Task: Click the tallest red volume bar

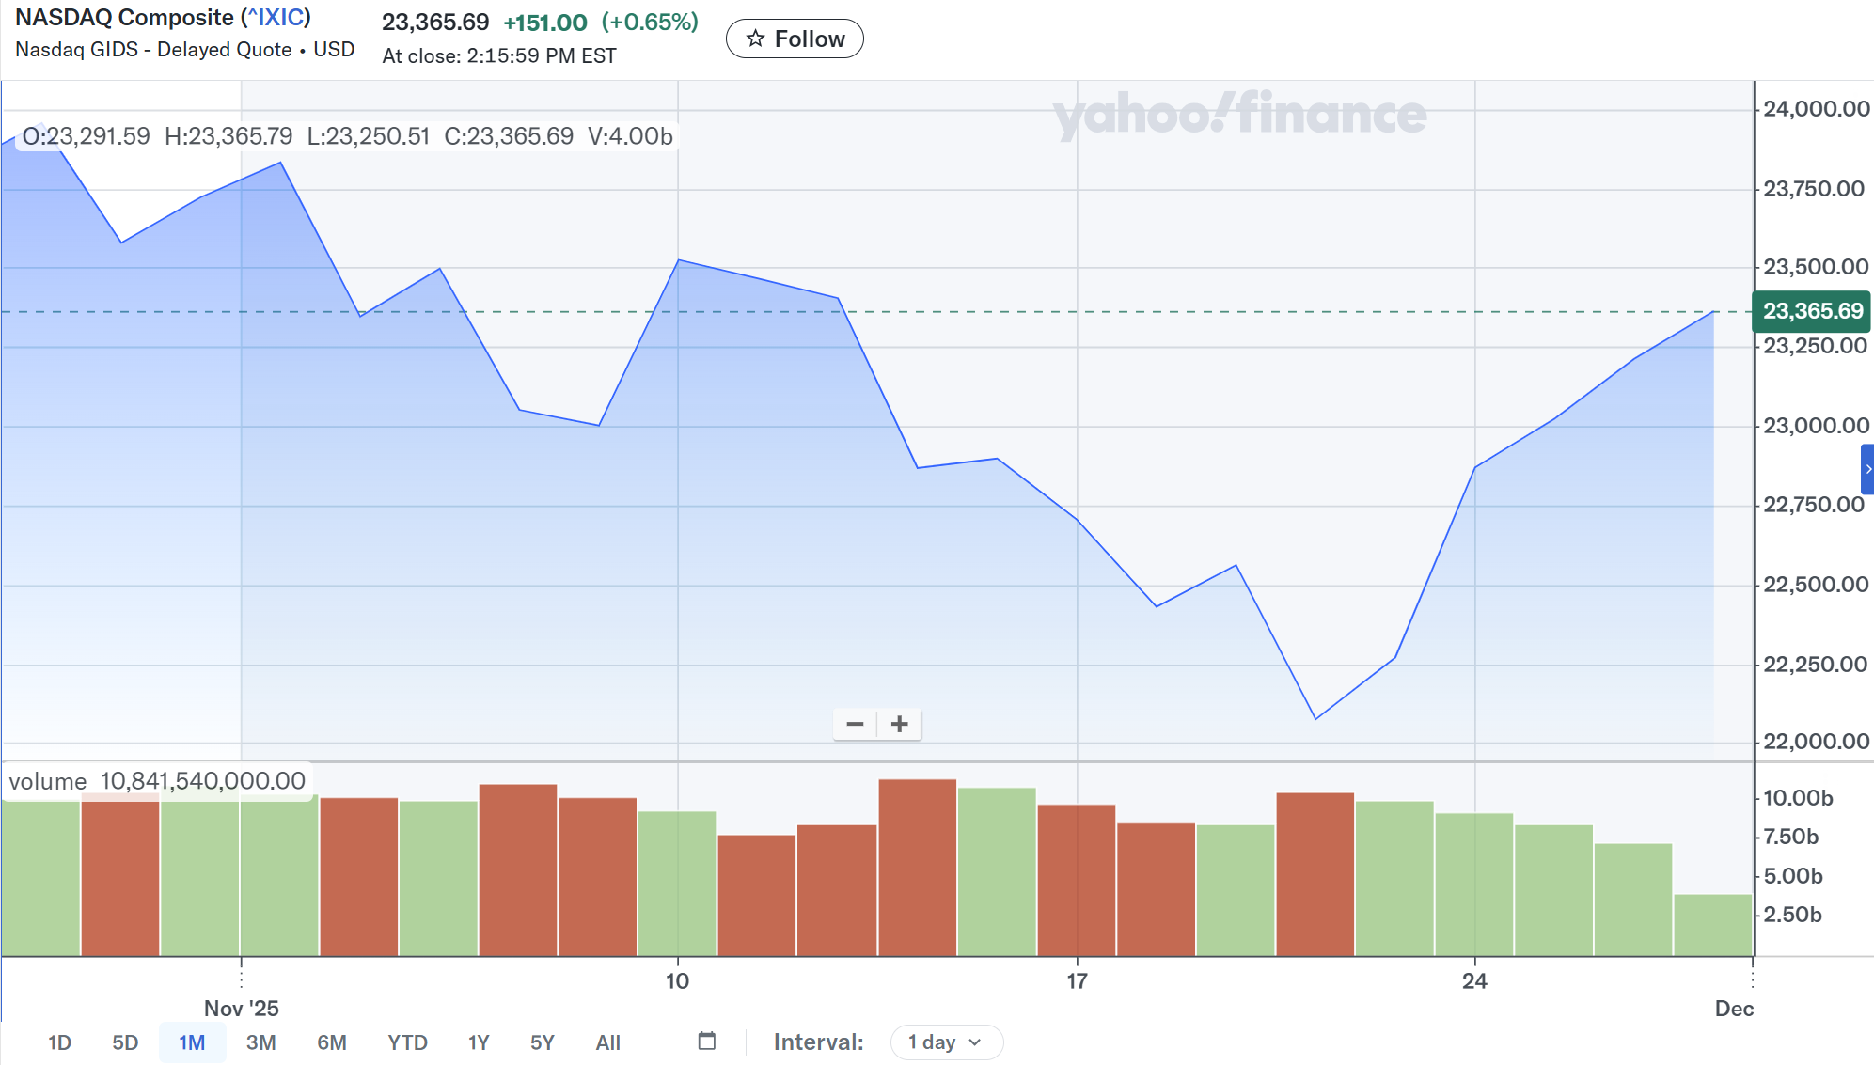Action: 917,867
